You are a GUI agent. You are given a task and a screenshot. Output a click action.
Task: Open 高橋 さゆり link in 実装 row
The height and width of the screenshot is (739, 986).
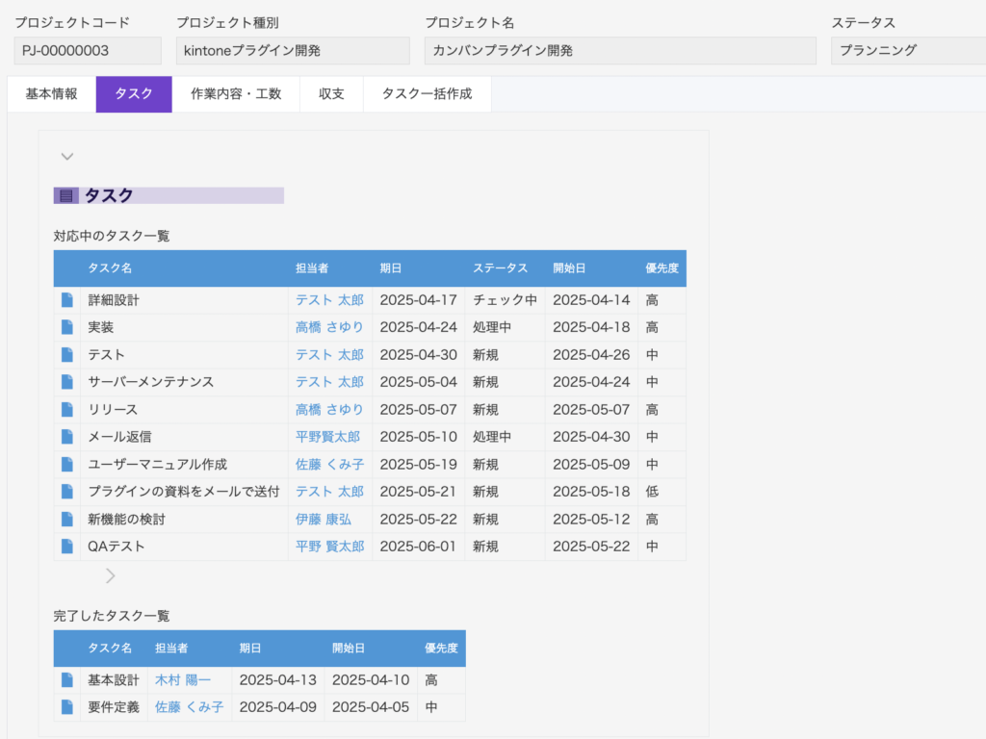(329, 327)
